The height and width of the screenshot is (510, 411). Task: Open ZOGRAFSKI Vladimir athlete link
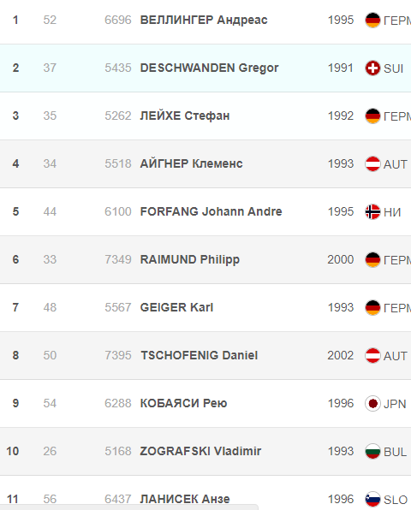[200, 451]
